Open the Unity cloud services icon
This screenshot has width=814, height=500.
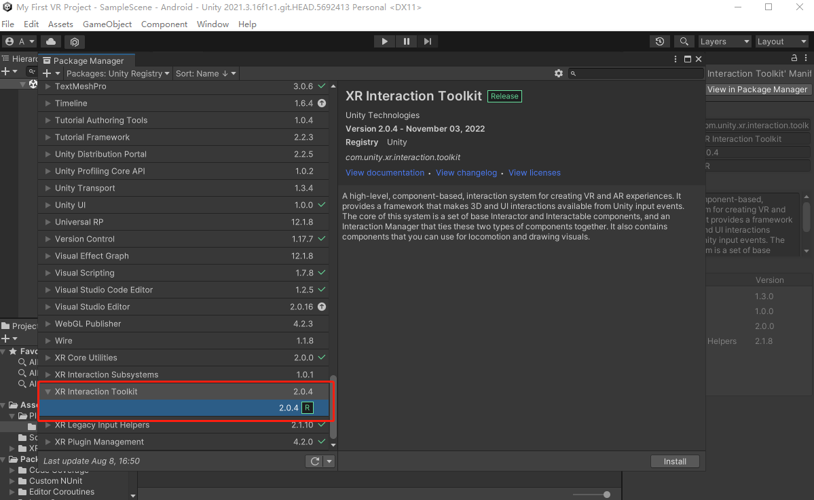click(x=51, y=41)
